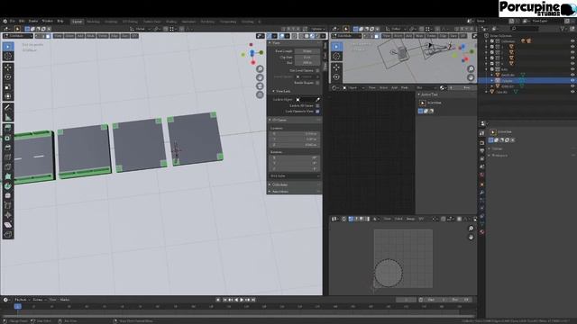Open the XYZ Euler rotation mode dropdown
Screen dimensions: 577x324
295,176
